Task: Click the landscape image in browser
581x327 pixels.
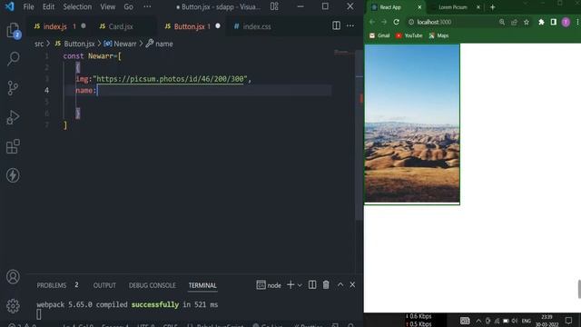Action: tap(412, 124)
